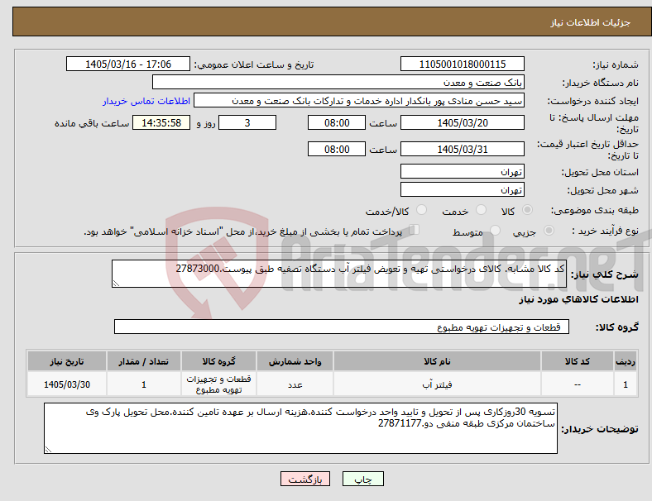This screenshot has width=652, height=501.
Task: Select the جزیی purchase type radio
Action: tap(549, 231)
